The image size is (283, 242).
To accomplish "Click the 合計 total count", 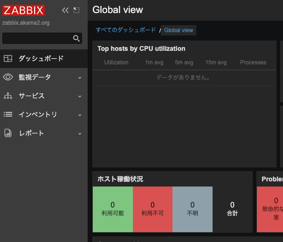I will pyautogui.click(x=232, y=209).
